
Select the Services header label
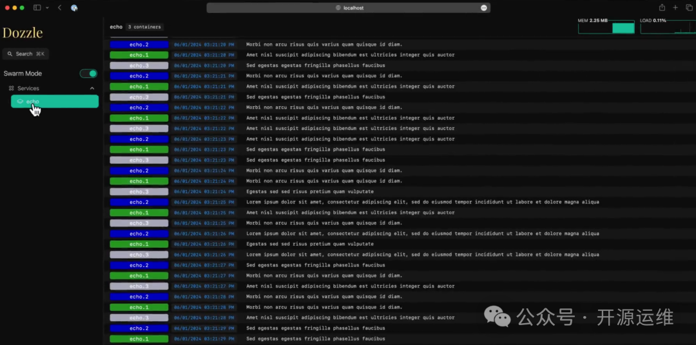28,88
